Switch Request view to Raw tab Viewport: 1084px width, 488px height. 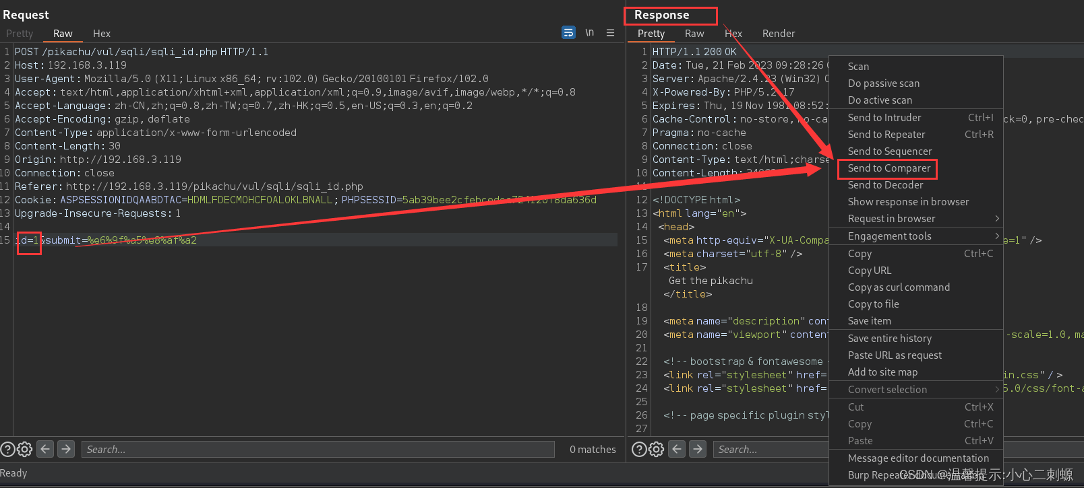tap(63, 33)
